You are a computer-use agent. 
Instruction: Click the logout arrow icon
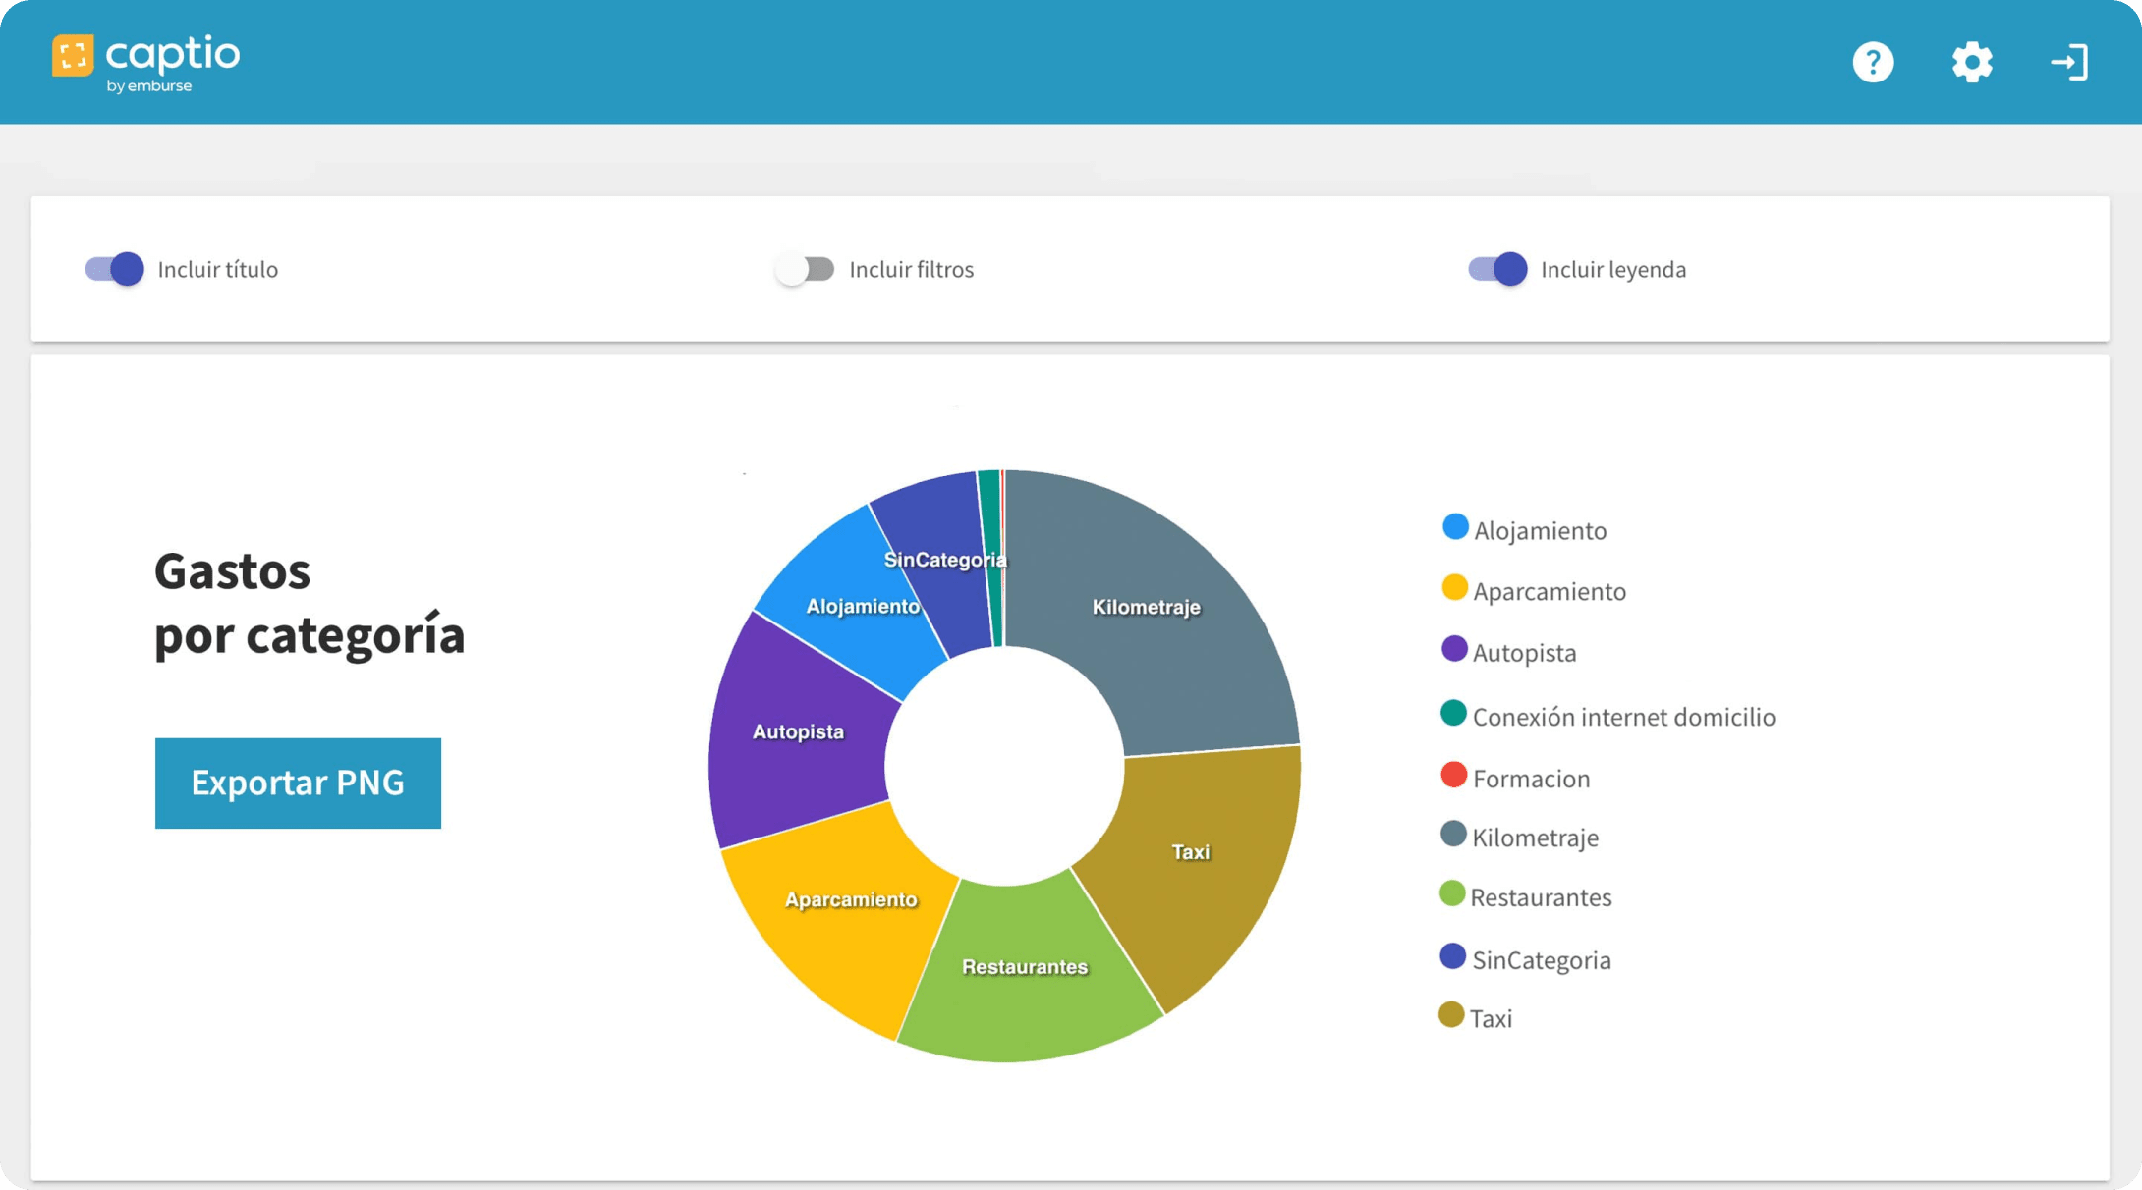click(2069, 62)
